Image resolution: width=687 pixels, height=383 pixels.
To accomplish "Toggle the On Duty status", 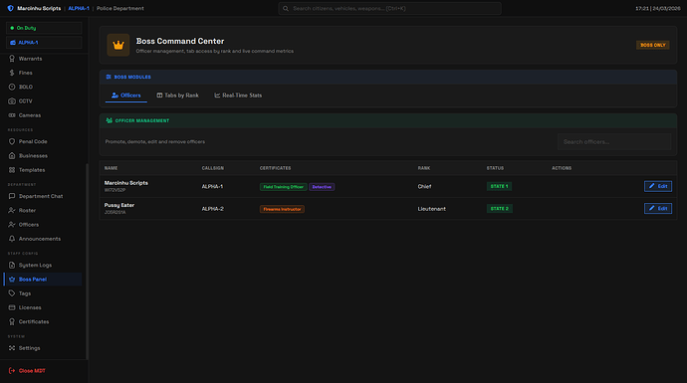I will pos(44,28).
